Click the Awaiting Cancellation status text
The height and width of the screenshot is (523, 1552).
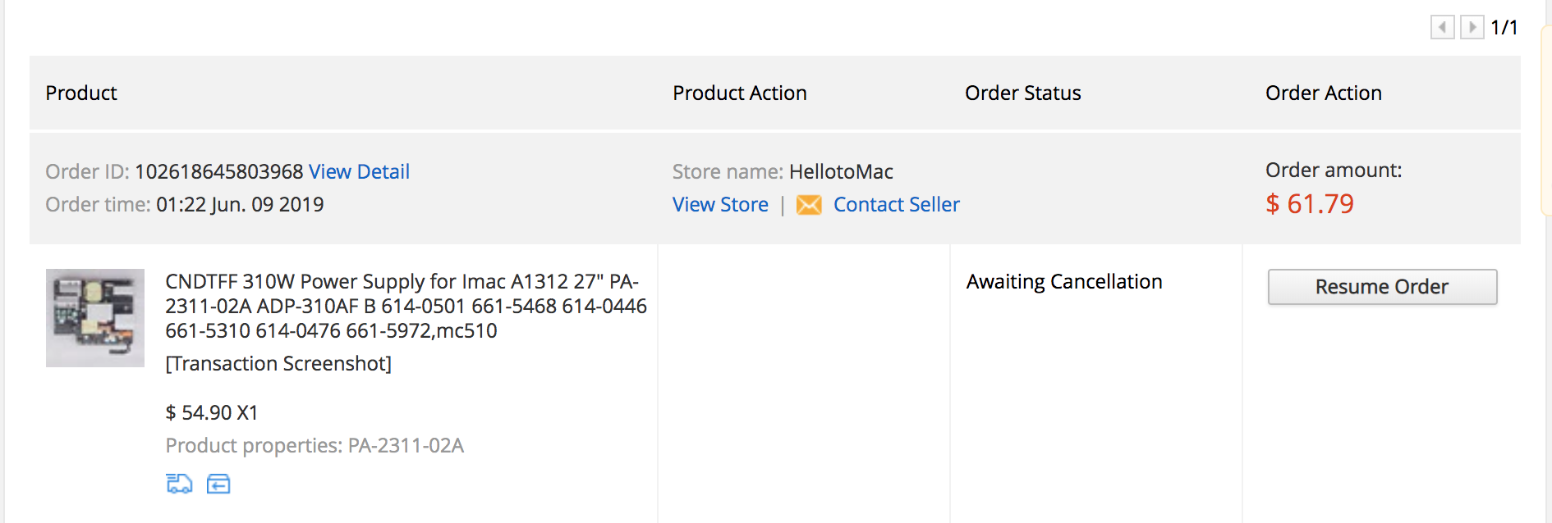pyautogui.click(x=1064, y=282)
